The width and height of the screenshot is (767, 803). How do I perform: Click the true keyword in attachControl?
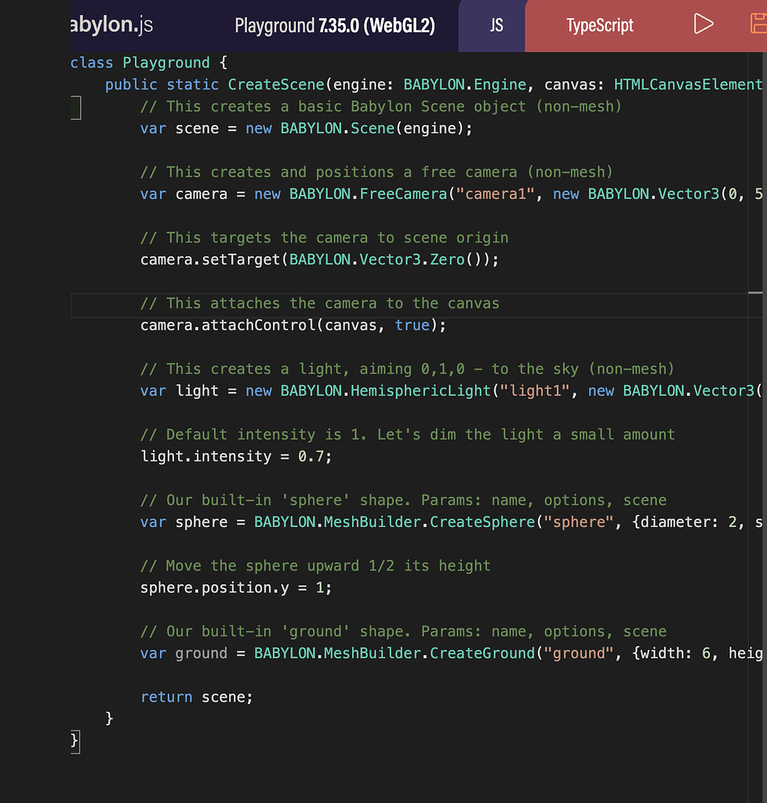coord(413,325)
